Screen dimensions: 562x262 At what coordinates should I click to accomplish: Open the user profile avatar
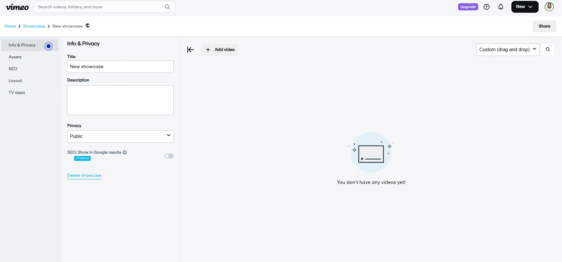point(549,7)
